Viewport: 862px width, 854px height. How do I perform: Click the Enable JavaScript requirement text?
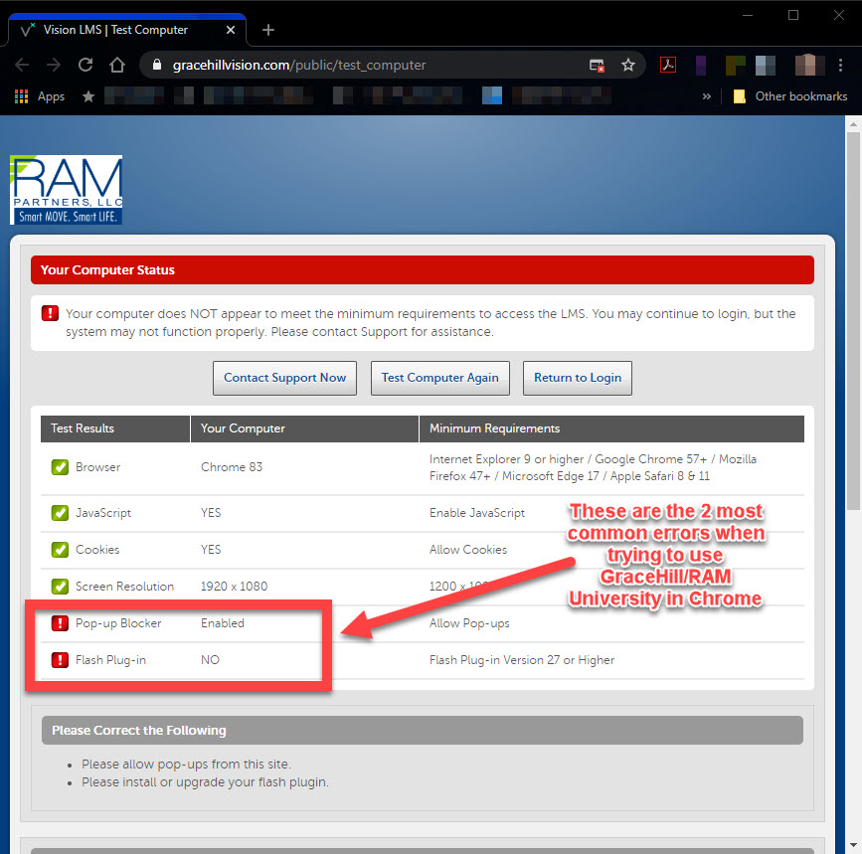click(477, 513)
